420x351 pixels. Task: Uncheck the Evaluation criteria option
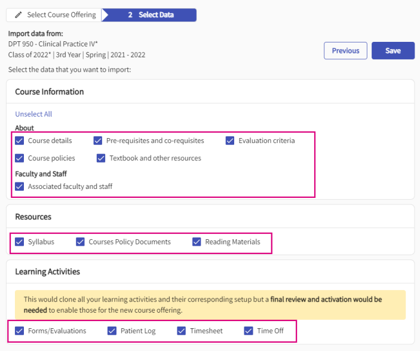click(230, 141)
